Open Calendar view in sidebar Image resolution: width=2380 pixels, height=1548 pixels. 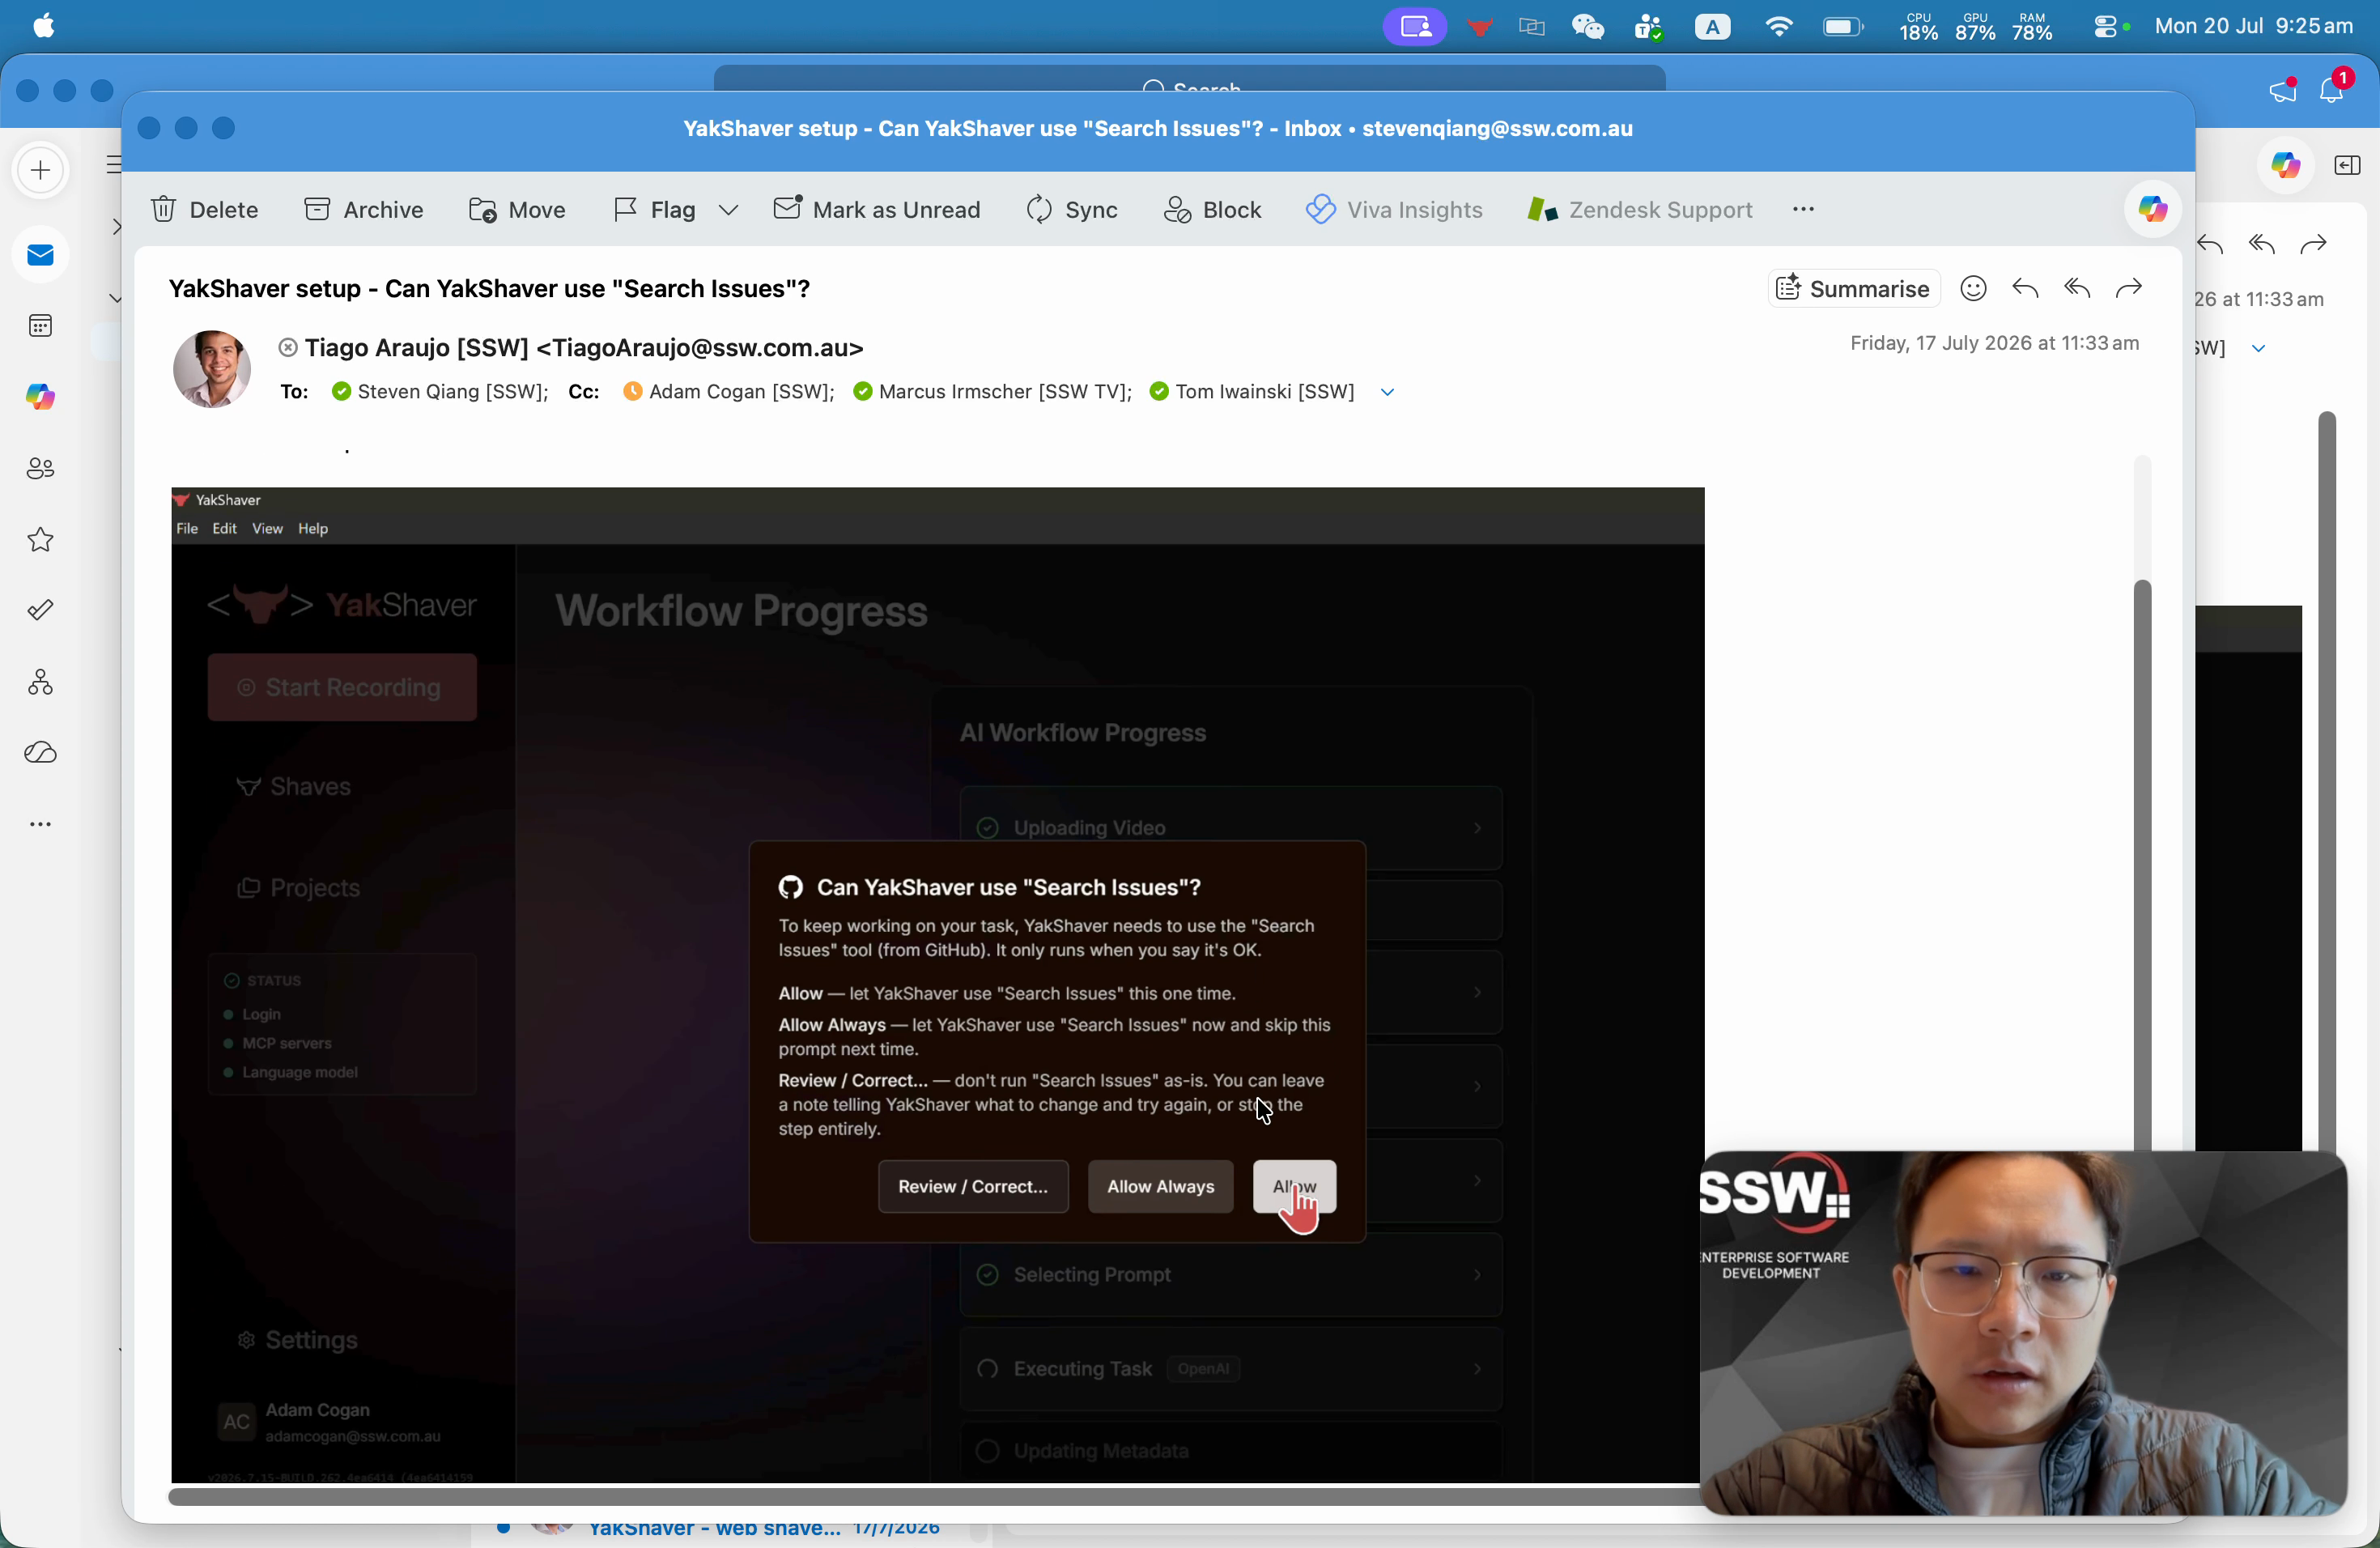pyautogui.click(x=41, y=327)
